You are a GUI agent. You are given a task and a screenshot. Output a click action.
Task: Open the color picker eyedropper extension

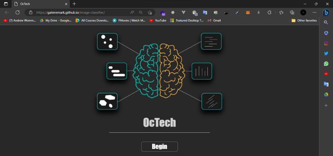(x=237, y=12)
